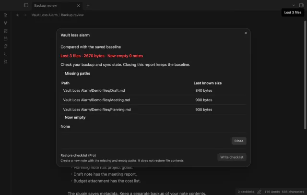Open graph view ribbon icon

point(5,23)
